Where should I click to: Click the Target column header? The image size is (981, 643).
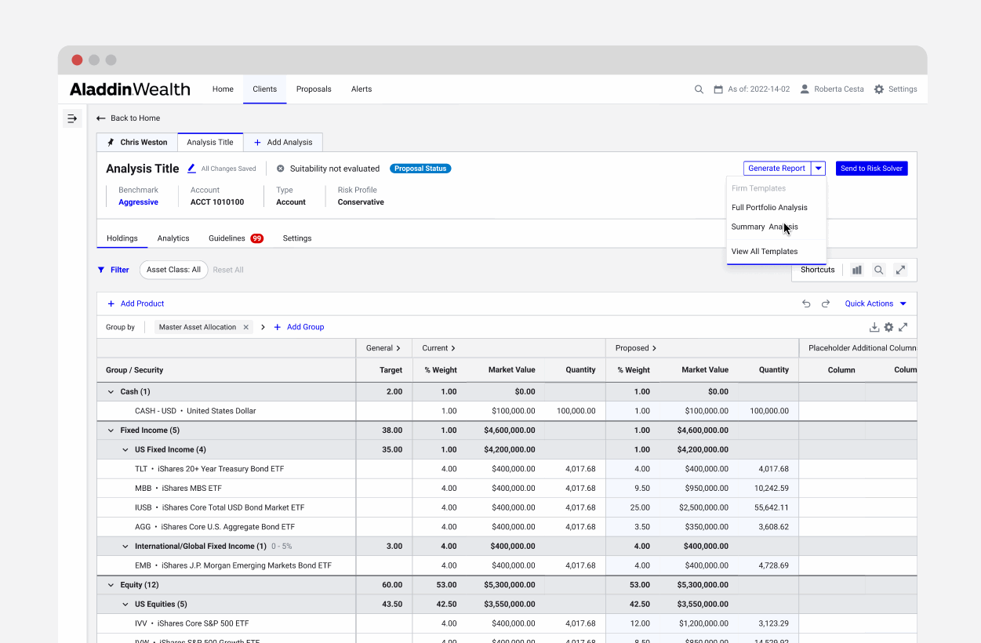click(x=384, y=370)
